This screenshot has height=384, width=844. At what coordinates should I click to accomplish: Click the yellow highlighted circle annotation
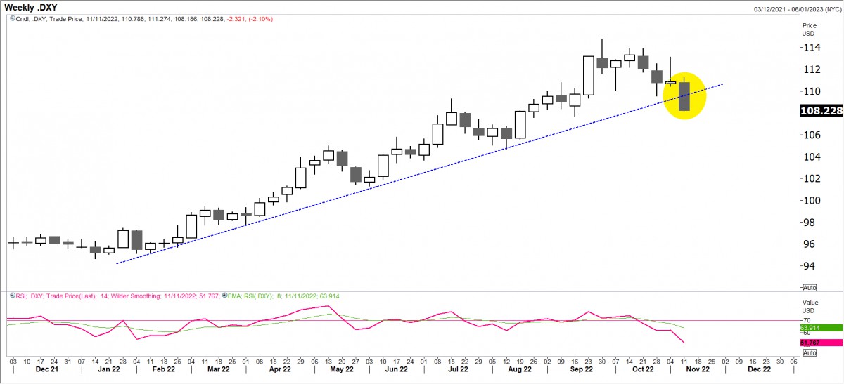pos(684,95)
